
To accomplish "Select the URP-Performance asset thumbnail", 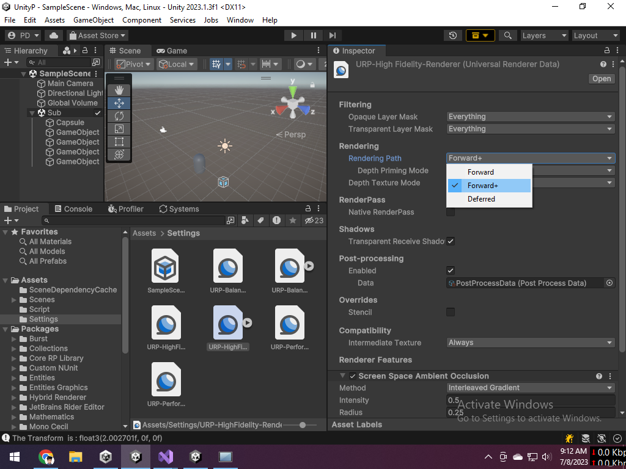I will click(289, 325).
